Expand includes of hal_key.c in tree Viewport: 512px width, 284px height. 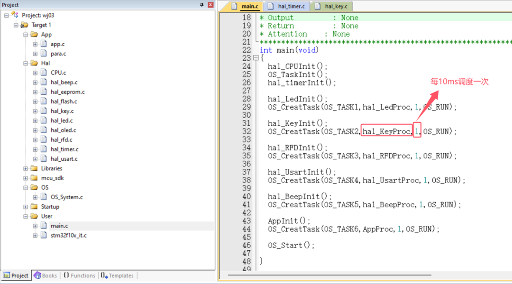tap(35, 111)
